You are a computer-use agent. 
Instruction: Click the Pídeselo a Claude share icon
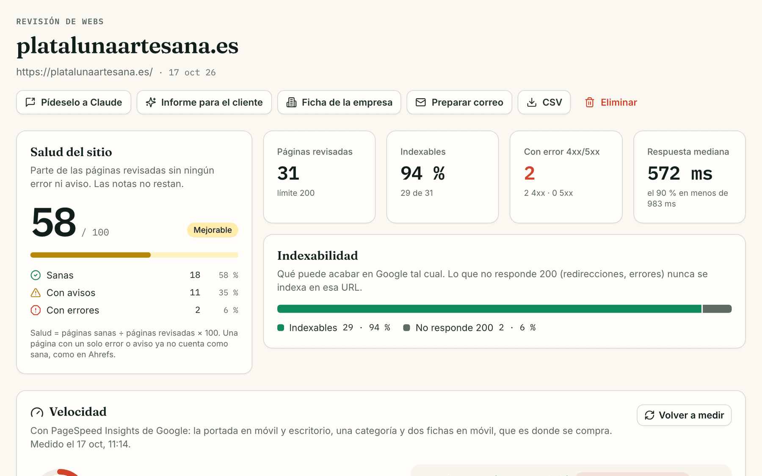(30, 102)
